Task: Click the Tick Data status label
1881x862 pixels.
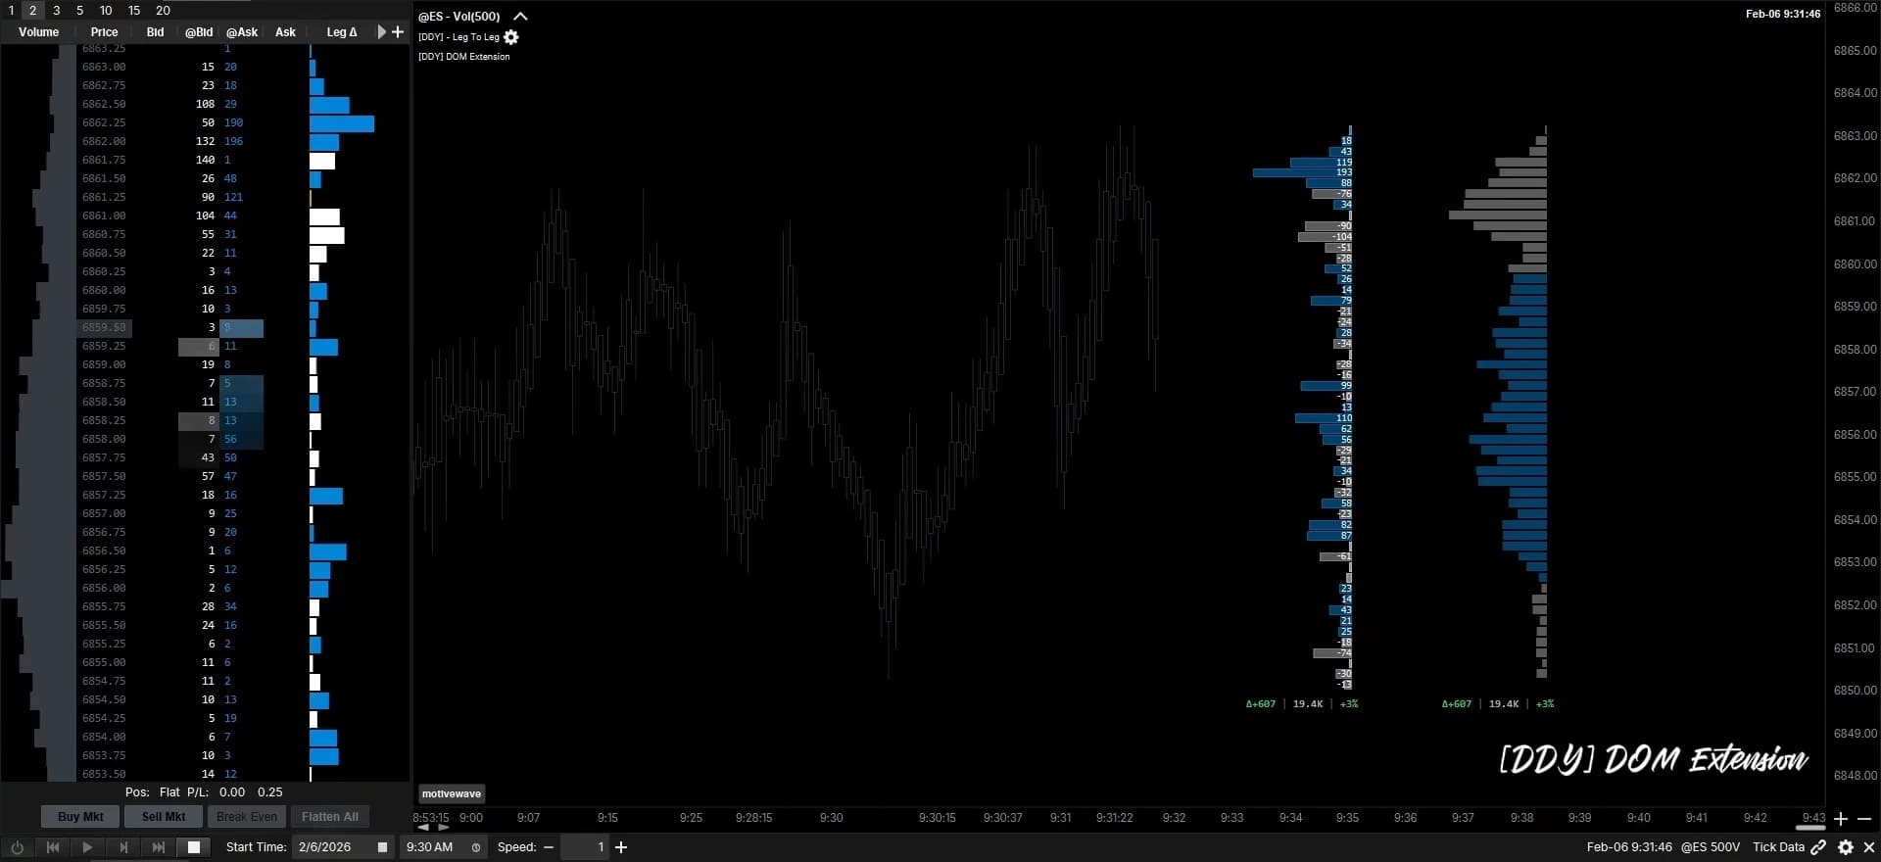Action: click(x=1778, y=847)
